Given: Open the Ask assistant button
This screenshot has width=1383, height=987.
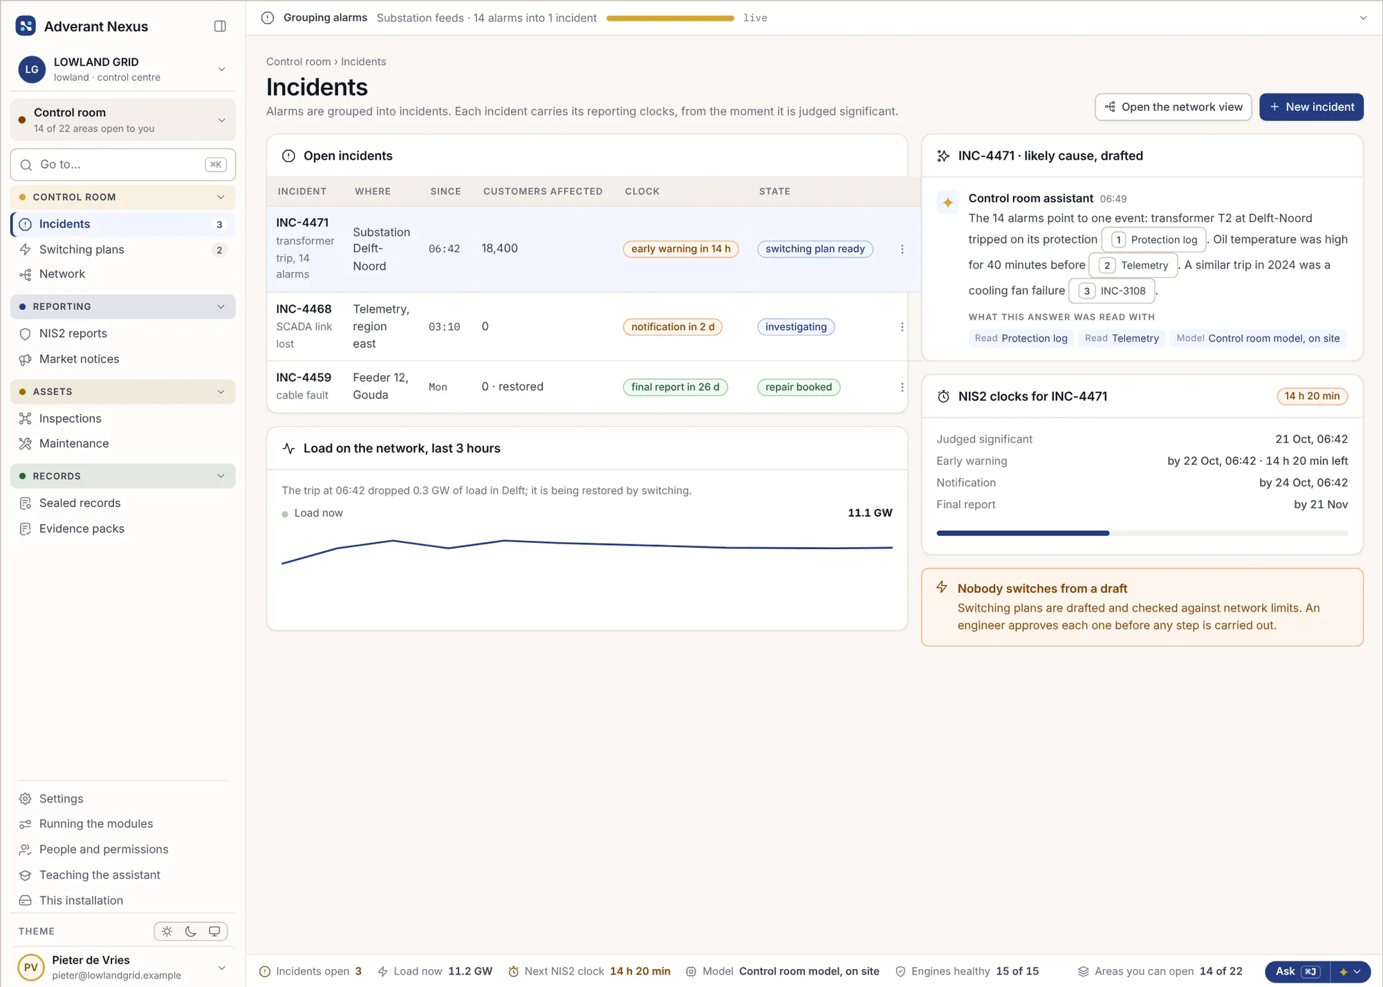Looking at the screenshot, I should (1298, 972).
